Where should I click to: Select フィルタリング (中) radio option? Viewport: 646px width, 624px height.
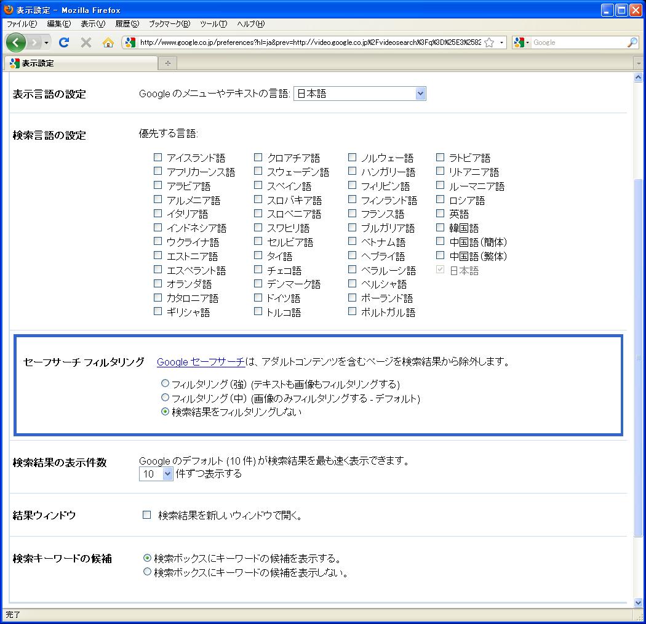(165, 398)
